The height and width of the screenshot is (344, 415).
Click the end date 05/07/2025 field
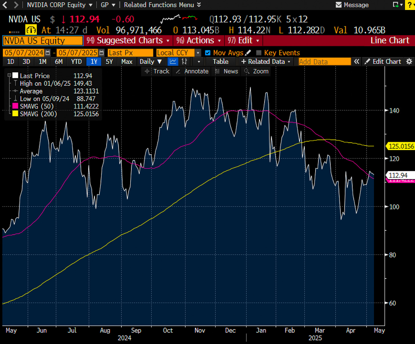78,53
